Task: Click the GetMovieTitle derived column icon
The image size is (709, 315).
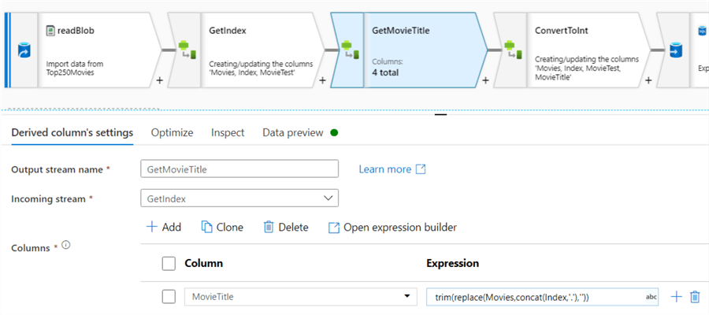Action: (349, 50)
